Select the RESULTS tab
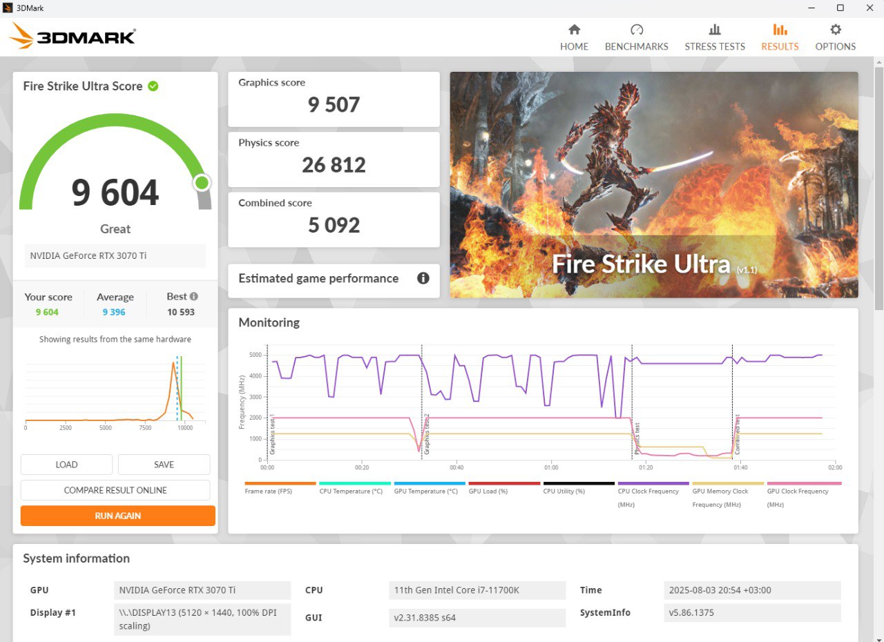Image resolution: width=884 pixels, height=642 pixels. click(780, 37)
